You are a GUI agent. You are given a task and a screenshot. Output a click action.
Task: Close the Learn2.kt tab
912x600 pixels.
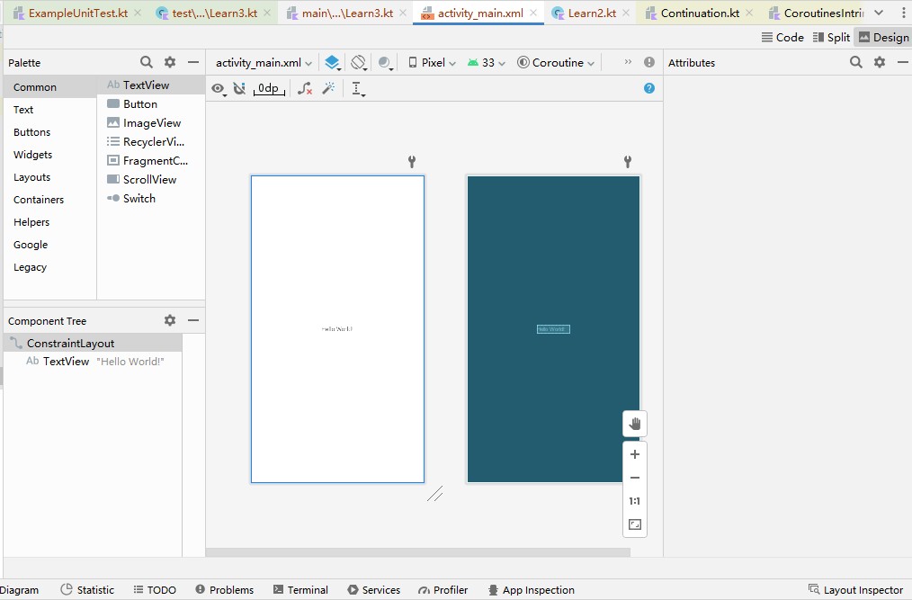(626, 13)
